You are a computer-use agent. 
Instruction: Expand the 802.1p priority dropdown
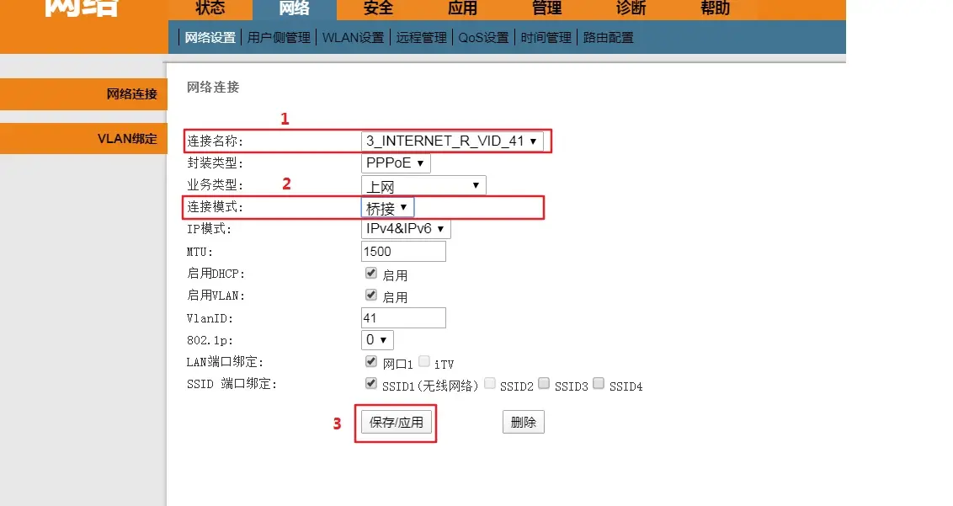pos(377,340)
